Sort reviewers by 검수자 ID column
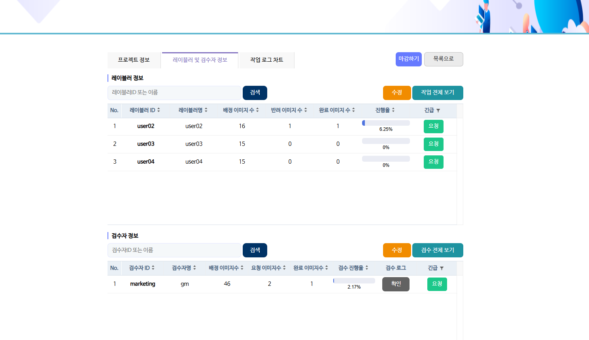 point(153,268)
